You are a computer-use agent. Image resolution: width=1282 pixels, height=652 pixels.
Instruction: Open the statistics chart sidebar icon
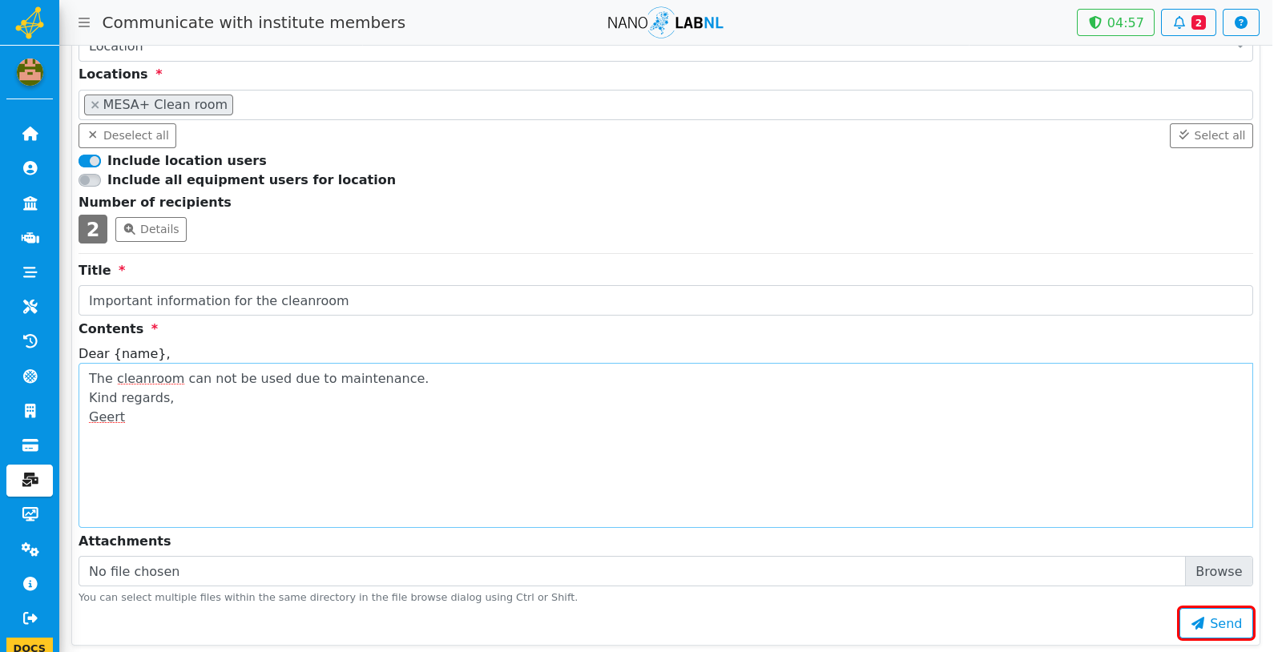pyautogui.click(x=30, y=514)
